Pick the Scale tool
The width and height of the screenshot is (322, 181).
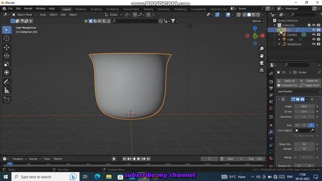[7, 64]
